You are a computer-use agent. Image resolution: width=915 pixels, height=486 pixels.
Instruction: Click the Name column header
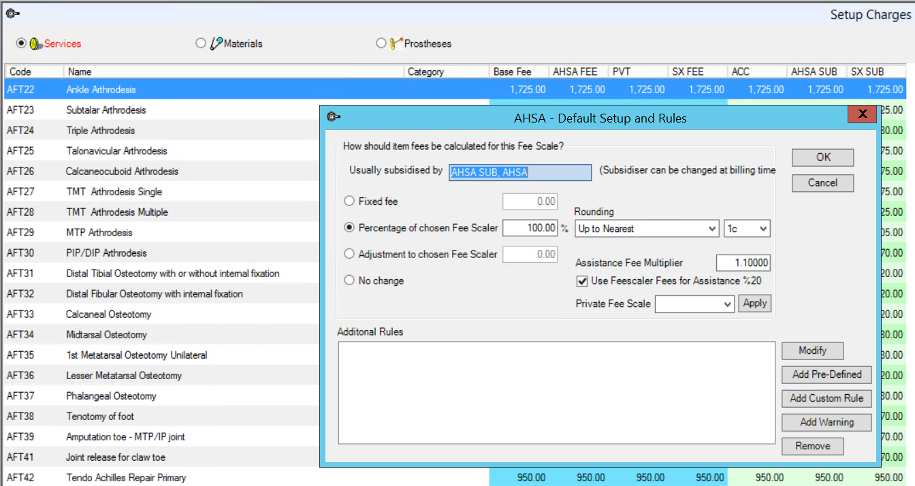234,71
